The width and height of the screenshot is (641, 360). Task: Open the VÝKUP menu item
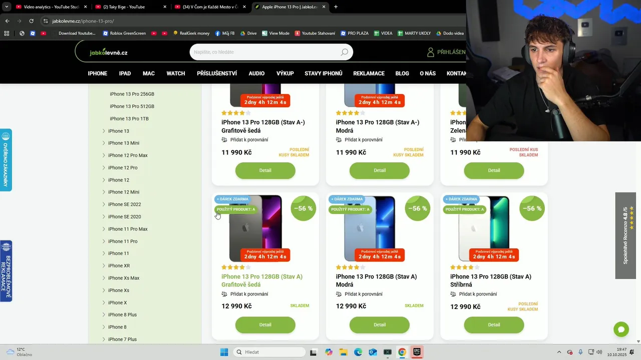point(285,73)
